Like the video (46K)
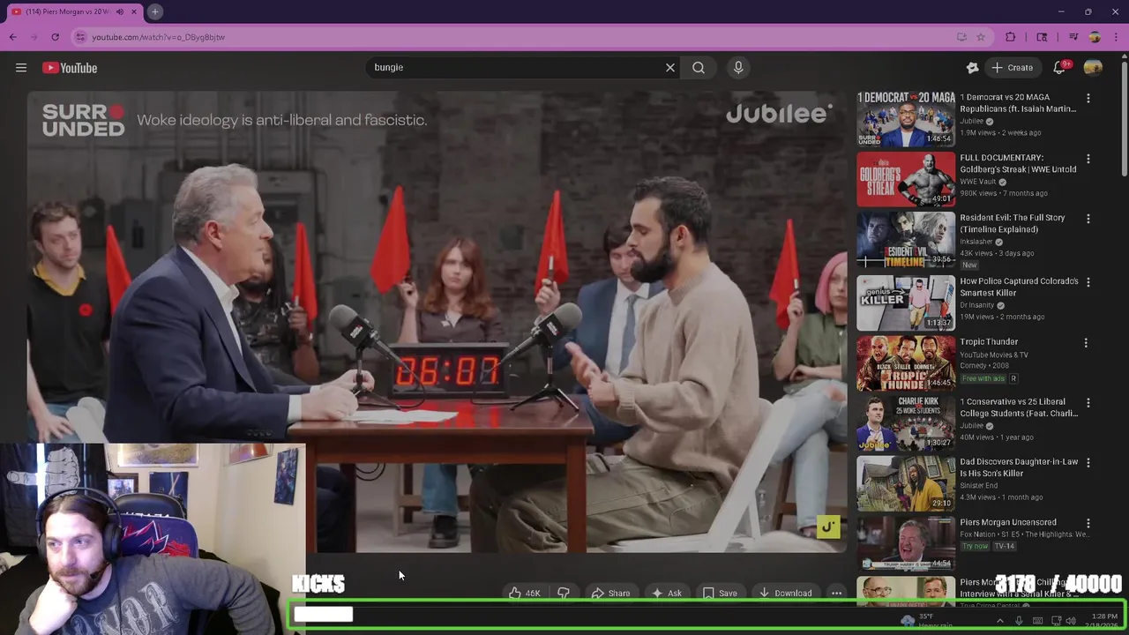The width and height of the screenshot is (1129, 635). [x=525, y=593]
